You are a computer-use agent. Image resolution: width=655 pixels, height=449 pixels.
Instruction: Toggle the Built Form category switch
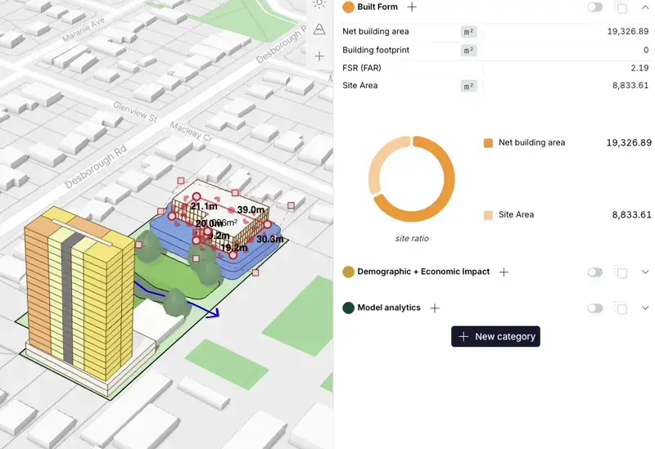coord(594,7)
